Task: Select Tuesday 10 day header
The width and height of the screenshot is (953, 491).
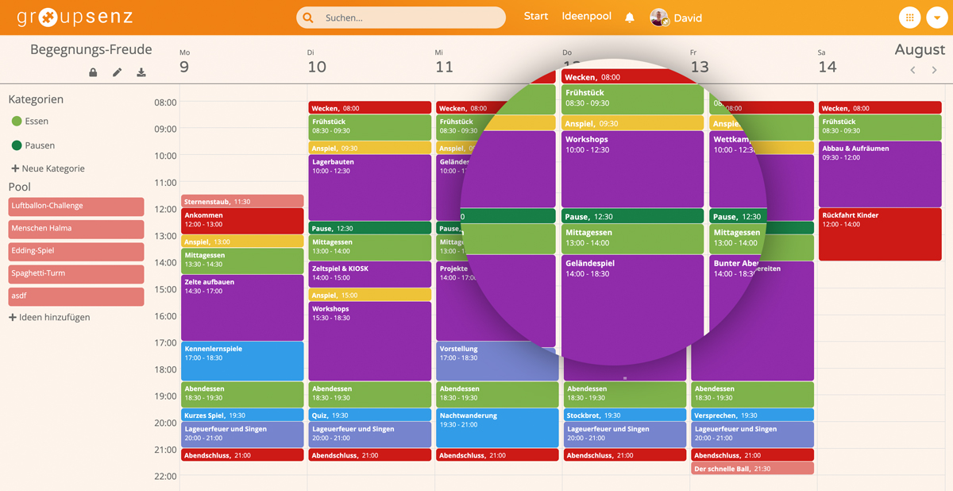Action: click(316, 62)
